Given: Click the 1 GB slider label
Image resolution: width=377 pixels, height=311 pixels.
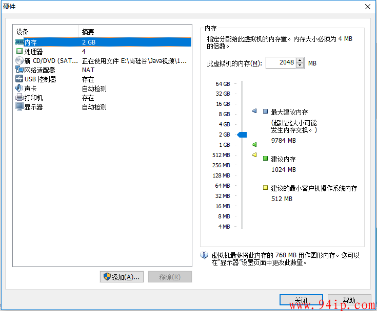Looking at the screenshot, I should [x=224, y=145].
